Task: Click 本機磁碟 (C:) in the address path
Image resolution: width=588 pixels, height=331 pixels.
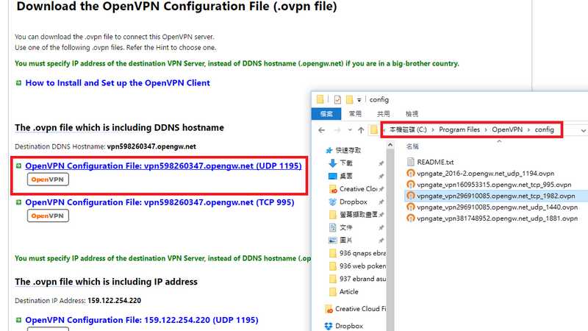Action: (408, 129)
